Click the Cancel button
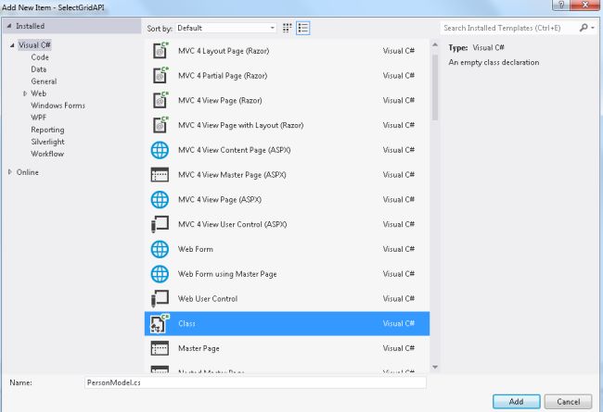 pos(568,402)
